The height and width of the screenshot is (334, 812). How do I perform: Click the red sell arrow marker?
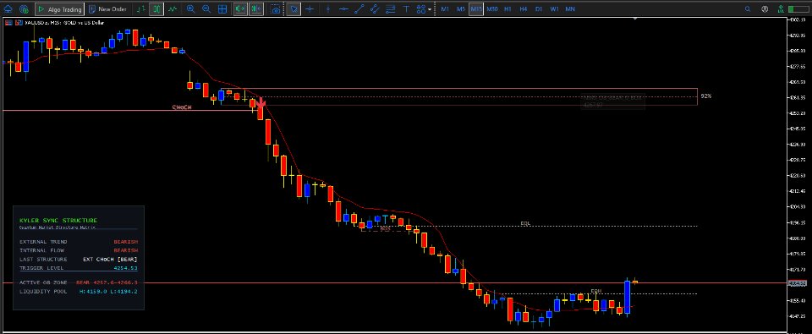pos(261,102)
